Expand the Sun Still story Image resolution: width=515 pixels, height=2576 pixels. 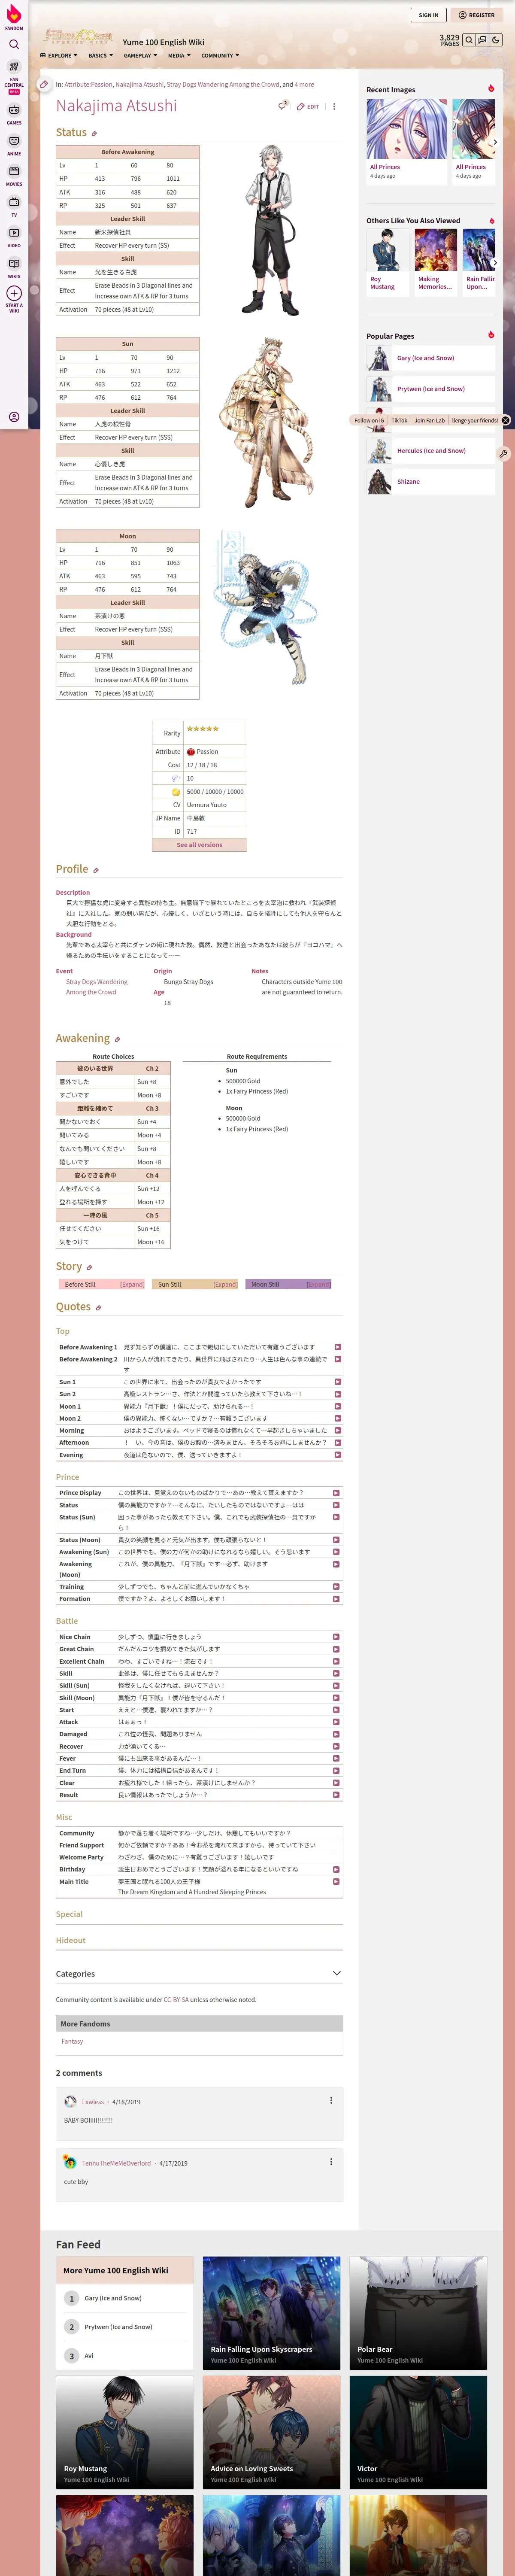225,1284
